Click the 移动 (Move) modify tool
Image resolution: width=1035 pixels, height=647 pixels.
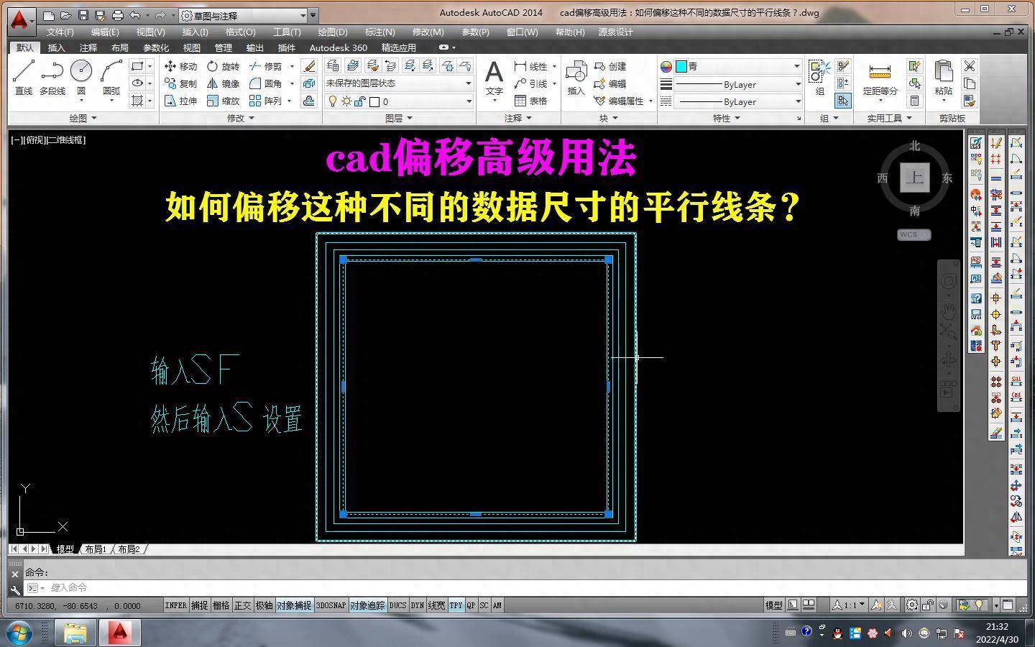coord(180,66)
